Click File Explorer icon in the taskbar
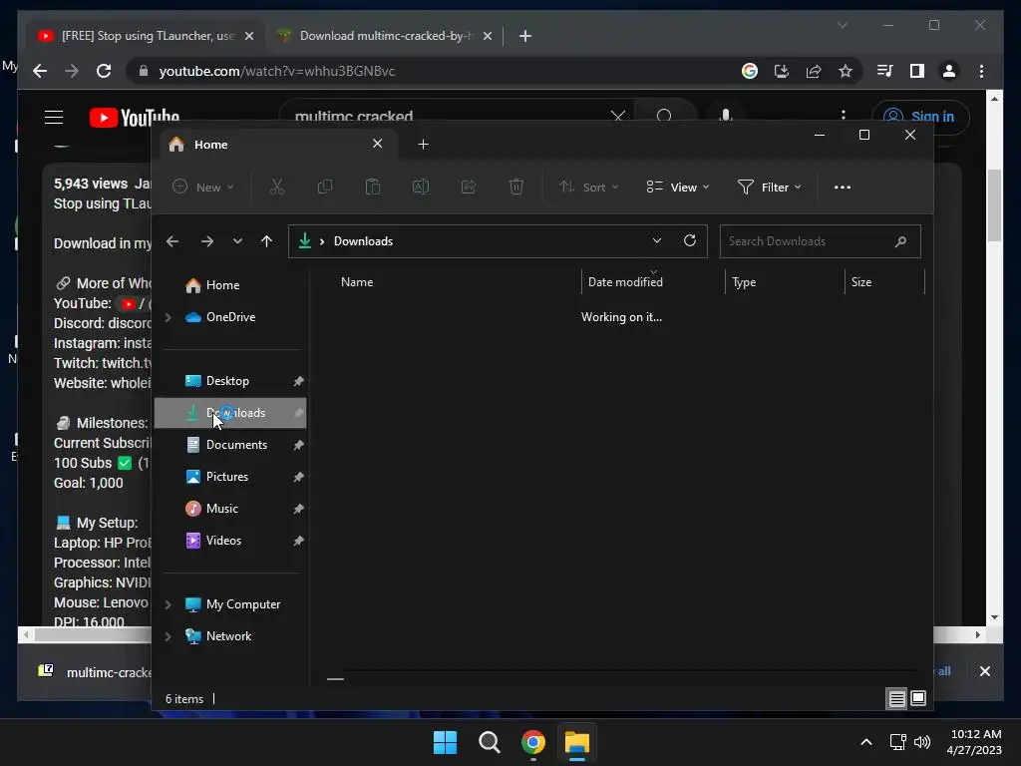This screenshot has width=1021, height=766. pos(577,742)
